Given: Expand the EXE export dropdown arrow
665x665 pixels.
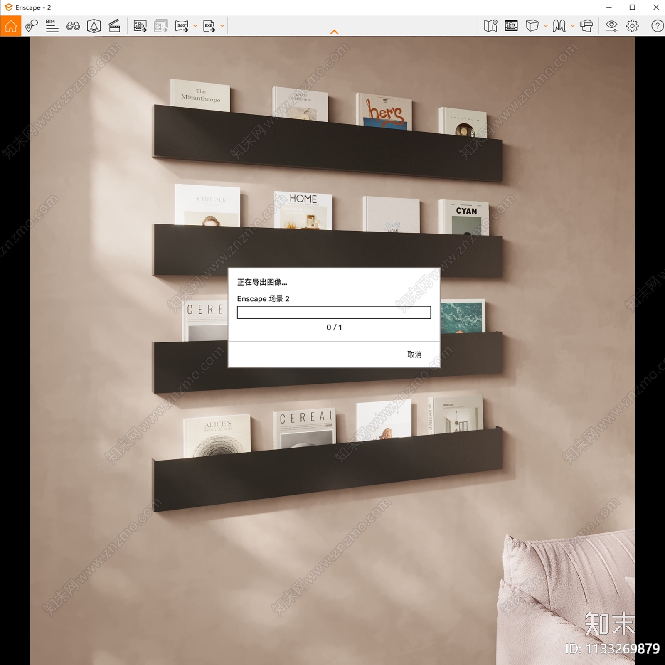Looking at the screenshot, I should 222,26.
